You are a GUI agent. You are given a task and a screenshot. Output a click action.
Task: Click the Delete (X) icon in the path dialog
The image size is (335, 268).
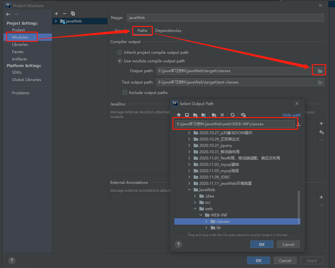coord(222,115)
